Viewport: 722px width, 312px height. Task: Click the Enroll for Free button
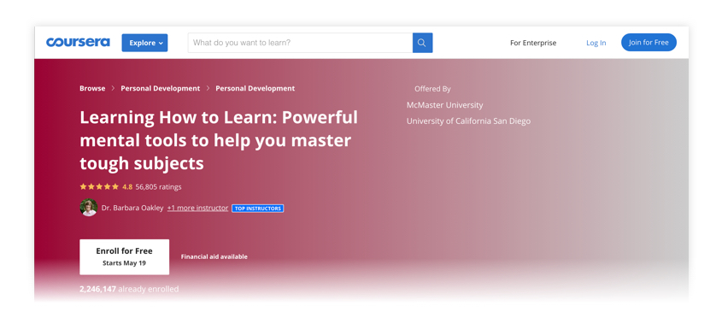(125, 256)
